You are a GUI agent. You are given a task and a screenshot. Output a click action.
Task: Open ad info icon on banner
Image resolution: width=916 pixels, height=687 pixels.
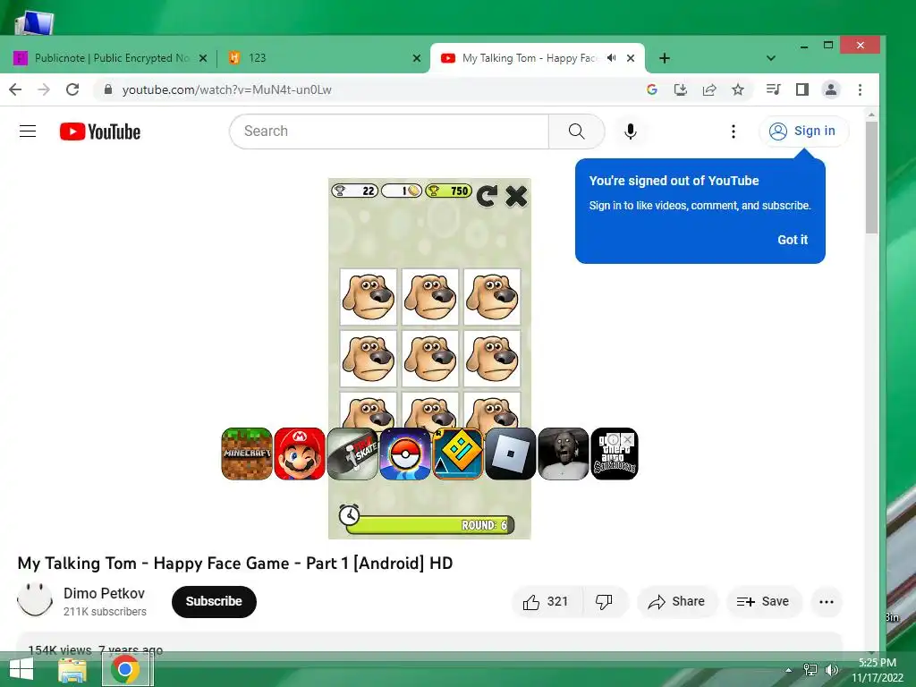pyautogui.click(x=613, y=439)
